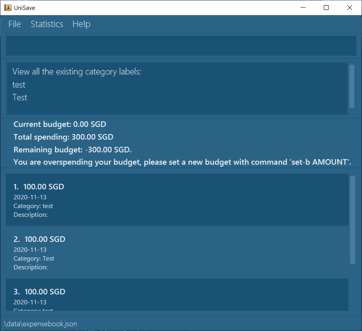Click the result display scrollbar

click(x=352, y=86)
